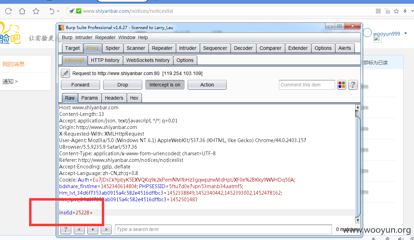
Task: Open Proxy Options sub-tab
Action: (185, 61)
